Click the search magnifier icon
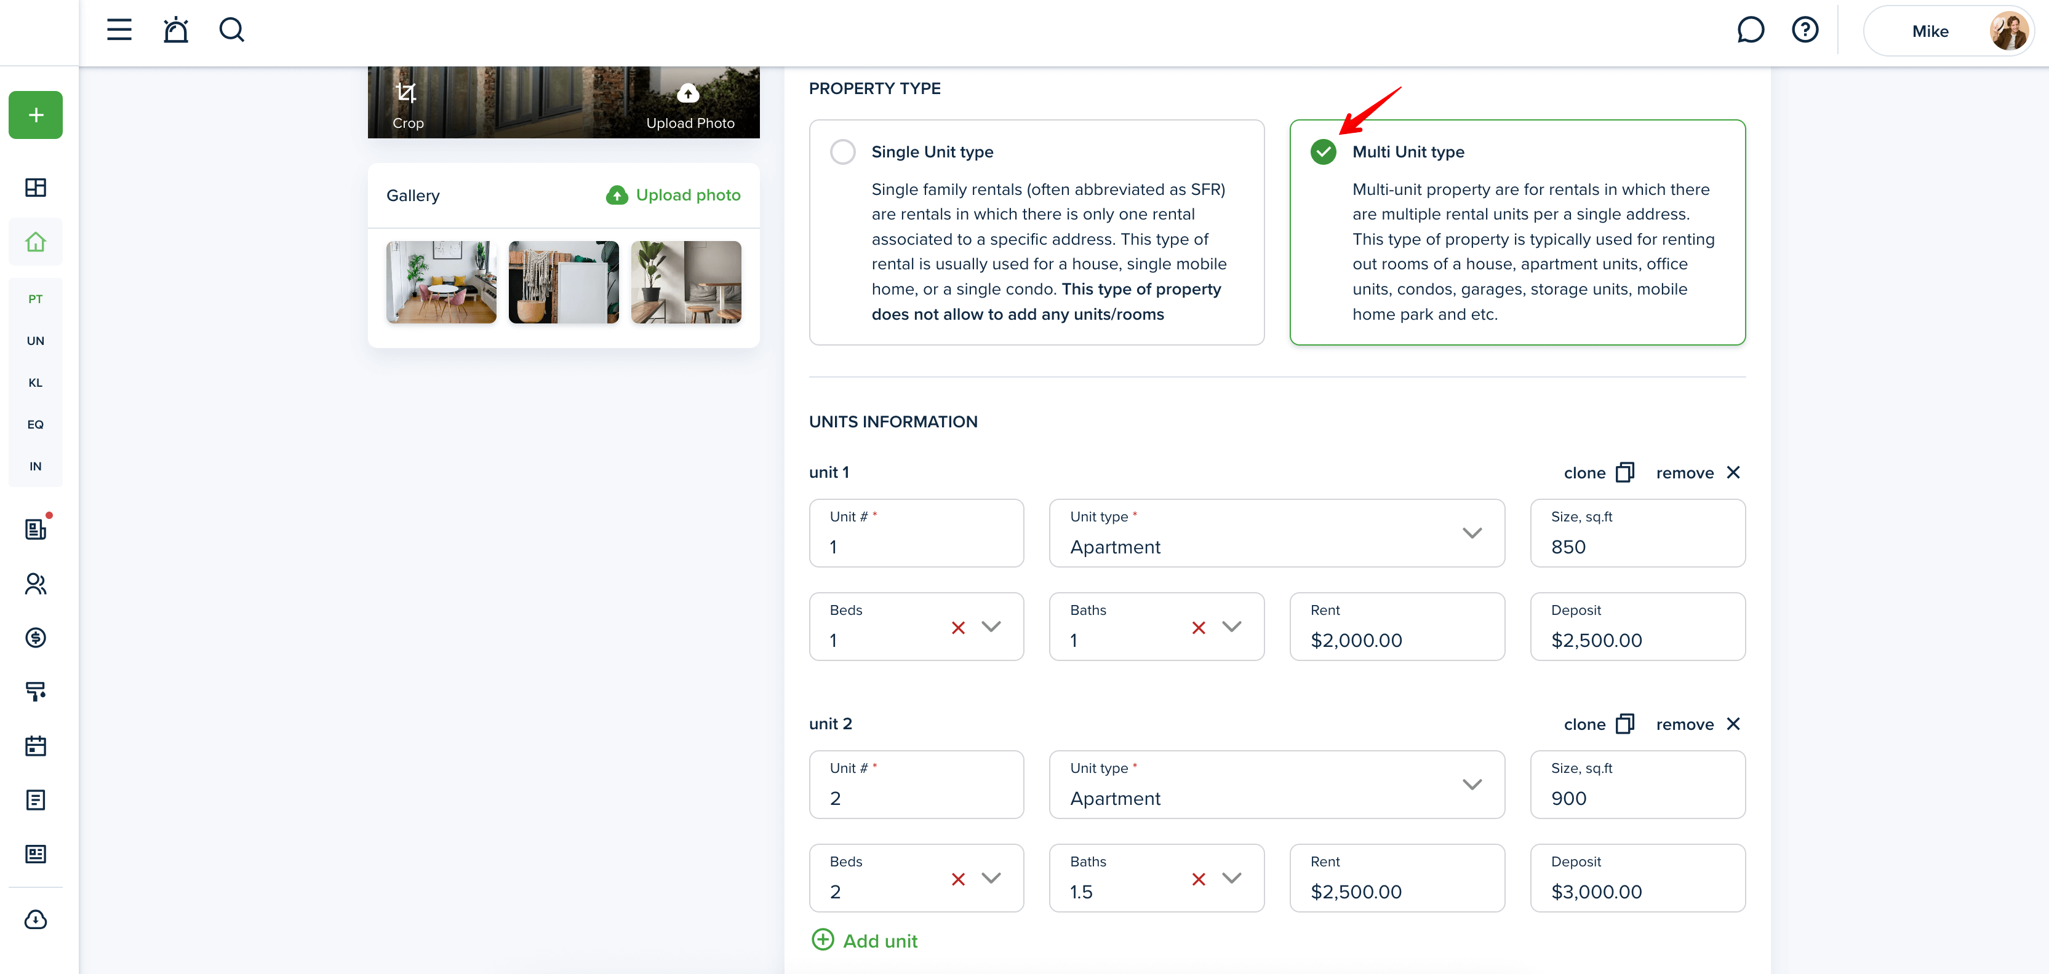 coord(231,30)
